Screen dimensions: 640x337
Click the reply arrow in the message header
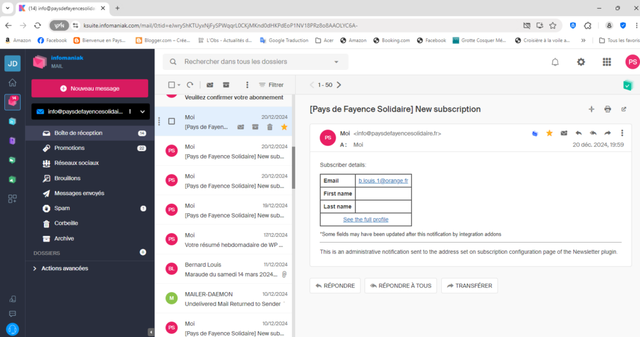[579, 133]
